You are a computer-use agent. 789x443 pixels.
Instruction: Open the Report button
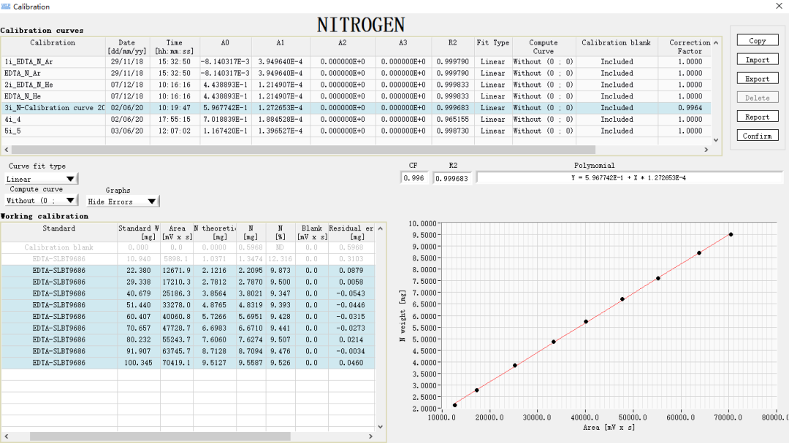758,117
